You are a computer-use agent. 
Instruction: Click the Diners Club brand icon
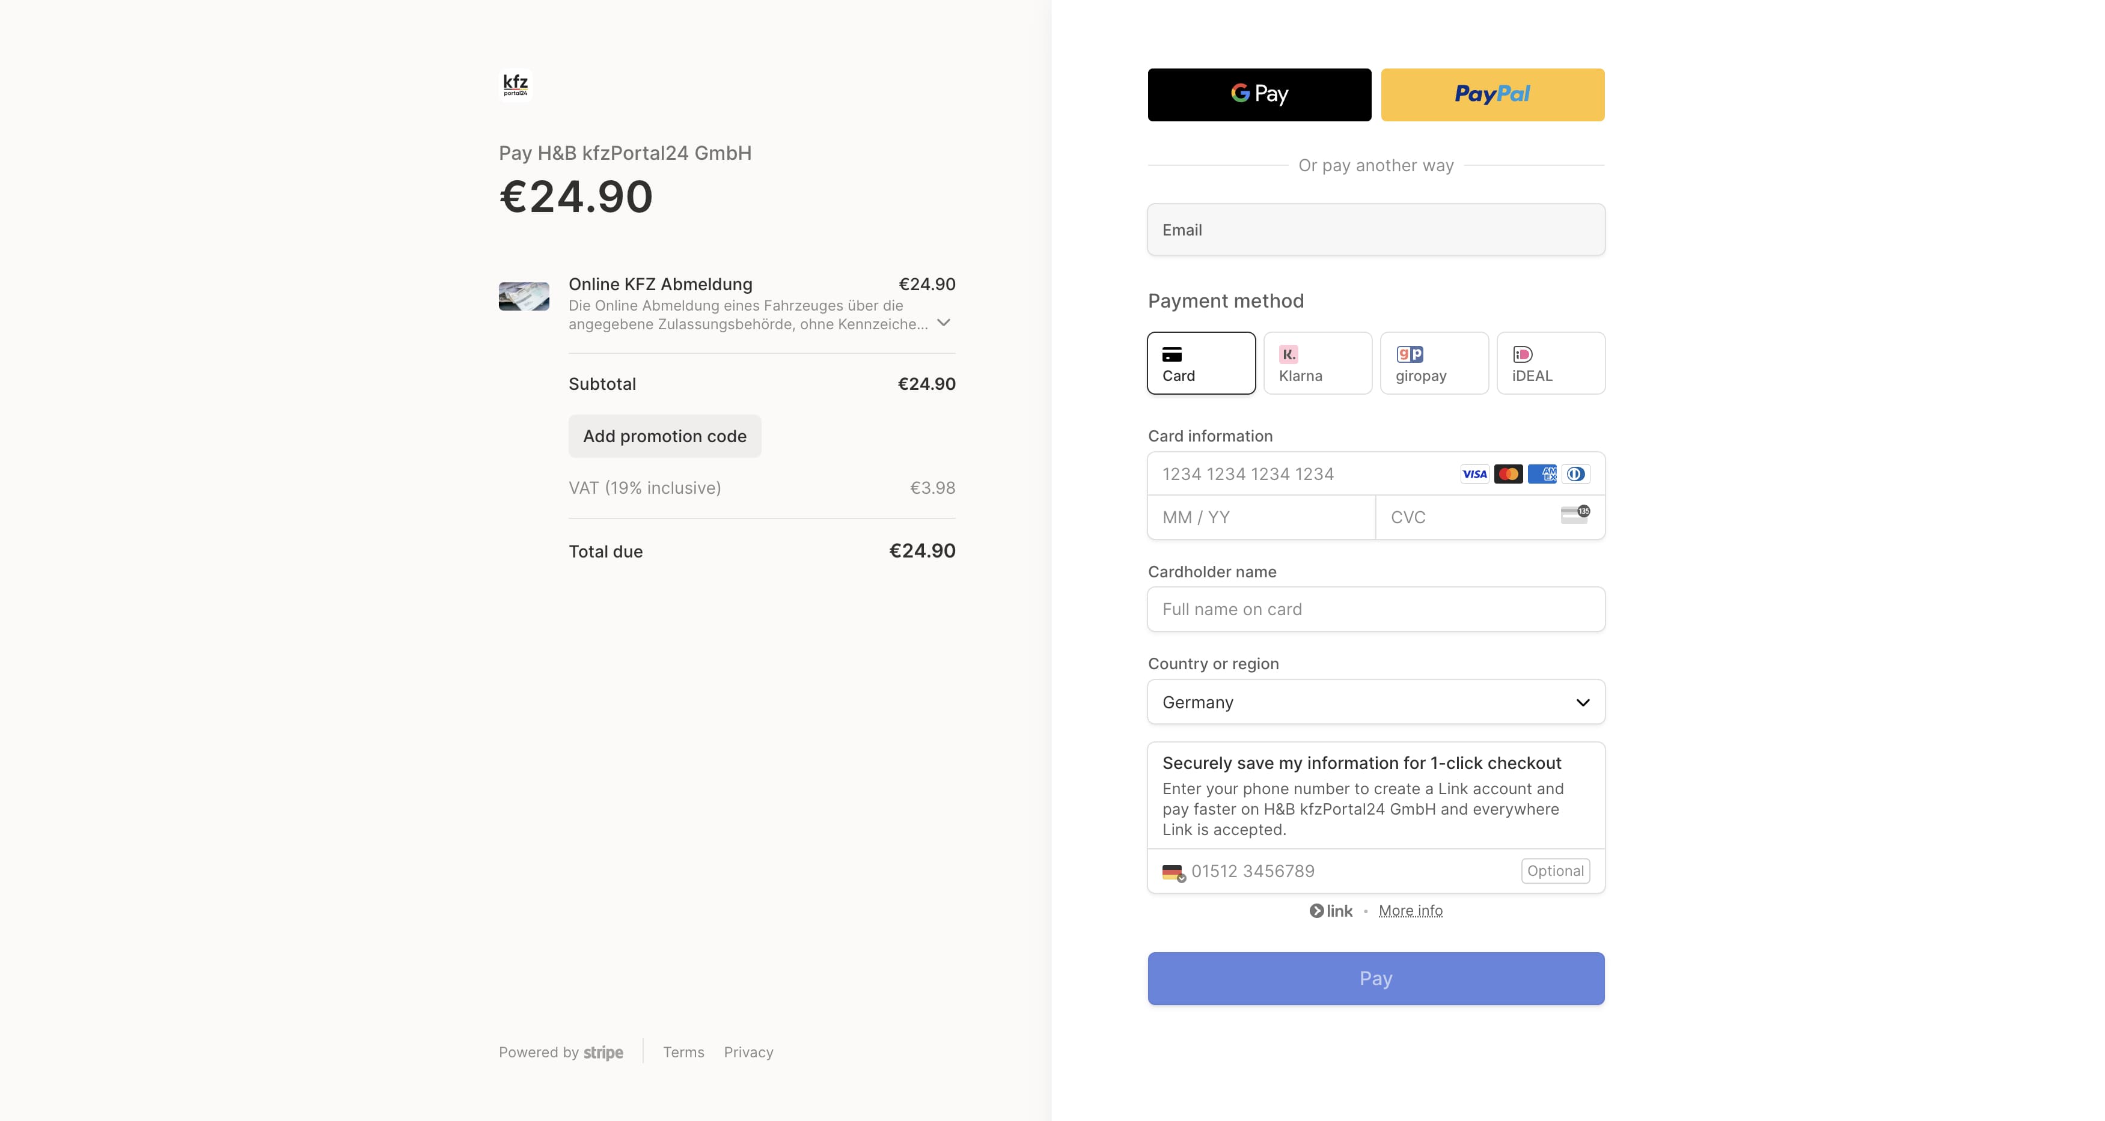pyautogui.click(x=1575, y=475)
